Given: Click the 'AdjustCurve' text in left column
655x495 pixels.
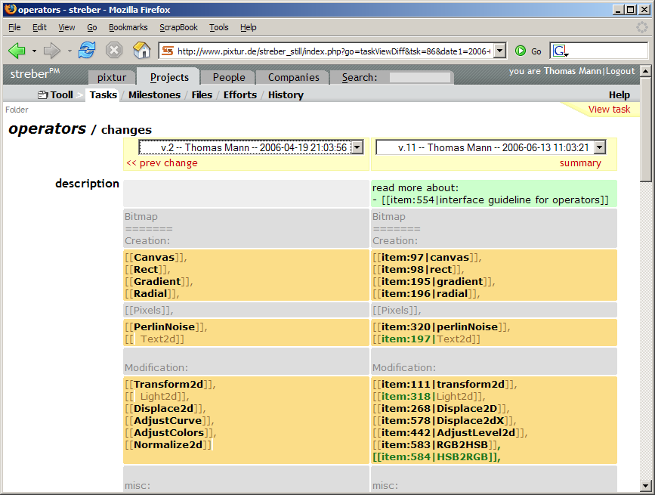Looking at the screenshot, I should click(168, 421).
